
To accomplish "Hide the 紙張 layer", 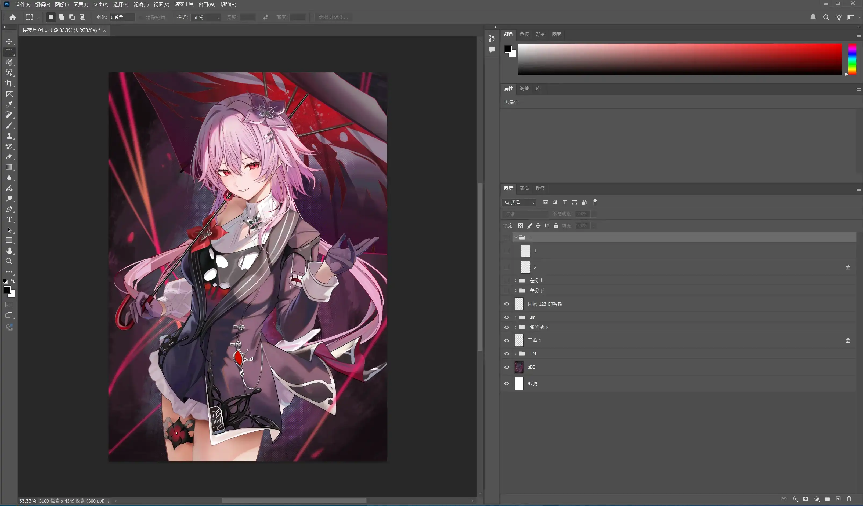I will [507, 383].
